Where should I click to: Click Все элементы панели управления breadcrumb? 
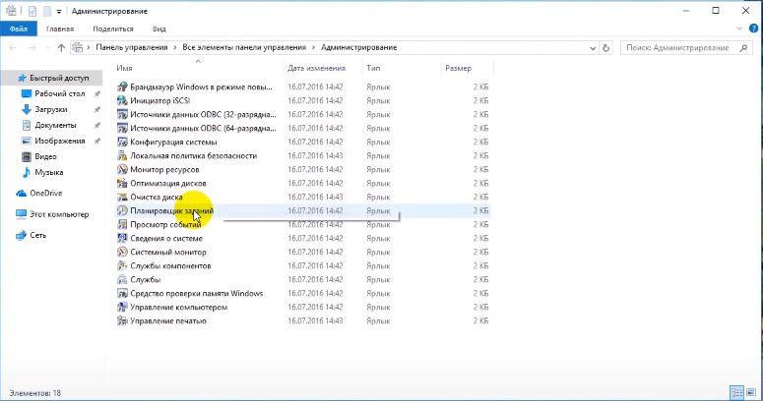[x=244, y=47]
